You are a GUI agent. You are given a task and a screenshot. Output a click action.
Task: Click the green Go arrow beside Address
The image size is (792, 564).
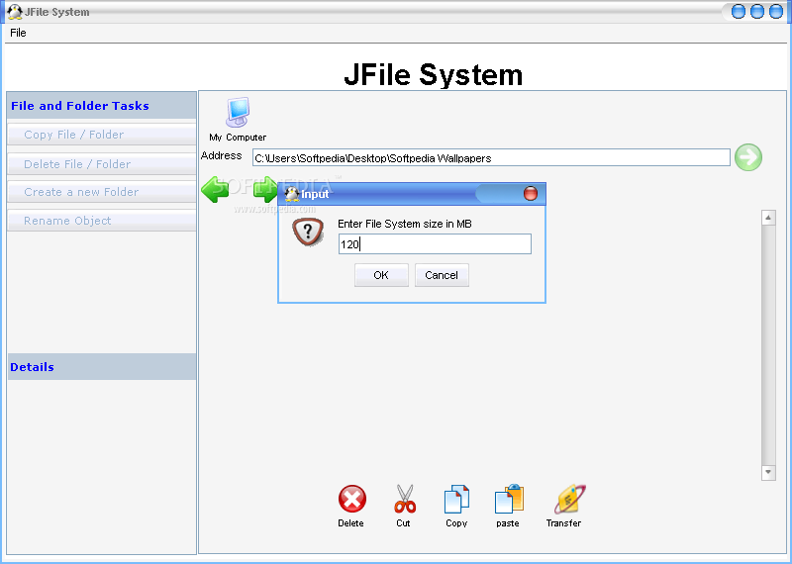(748, 157)
